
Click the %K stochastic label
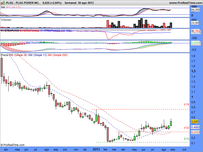[x=3, y=7]
